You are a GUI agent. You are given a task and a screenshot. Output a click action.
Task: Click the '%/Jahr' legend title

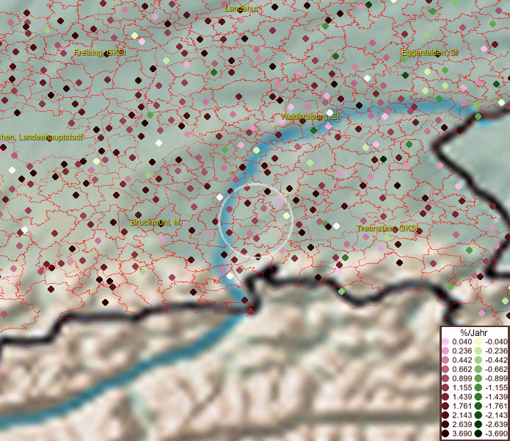[x=474, y=332]
